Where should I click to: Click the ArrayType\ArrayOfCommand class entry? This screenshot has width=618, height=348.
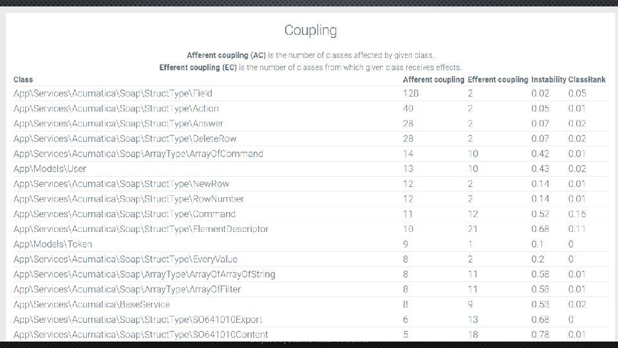coord(138,153)
